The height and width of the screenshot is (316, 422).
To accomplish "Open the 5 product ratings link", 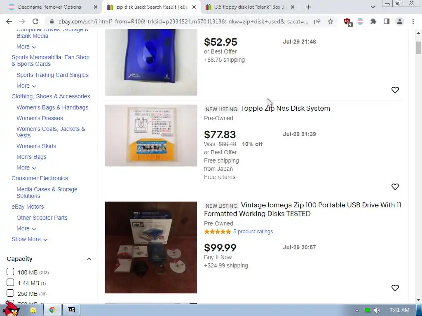I will [253, 231].
